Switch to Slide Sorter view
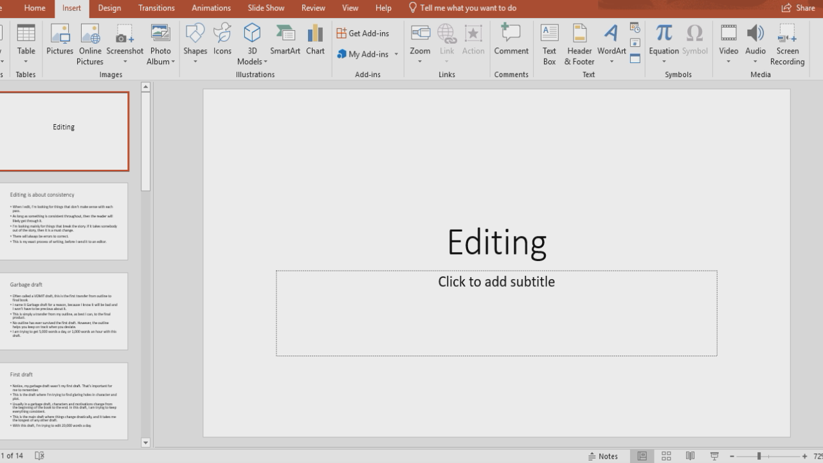The height and width of the screenshot is (463, 823). (x=666, y=455)
